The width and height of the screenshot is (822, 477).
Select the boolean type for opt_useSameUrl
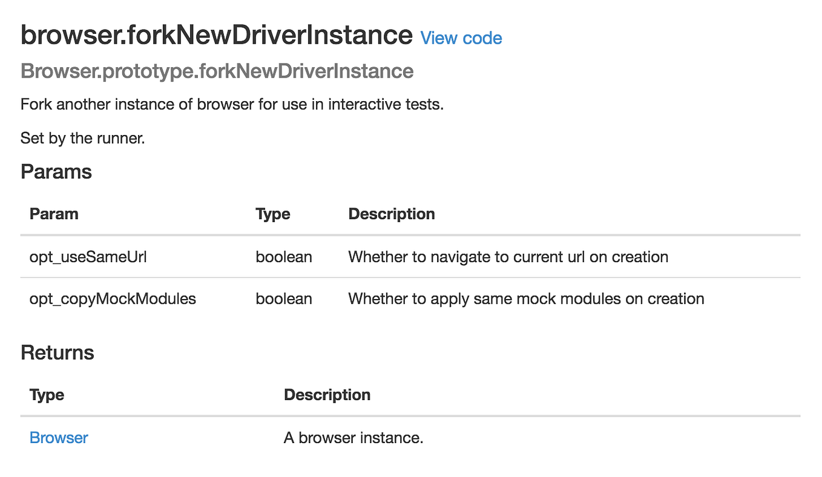284,257
